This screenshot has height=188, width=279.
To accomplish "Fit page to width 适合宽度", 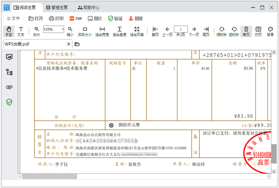I will (x=102, y=31).
